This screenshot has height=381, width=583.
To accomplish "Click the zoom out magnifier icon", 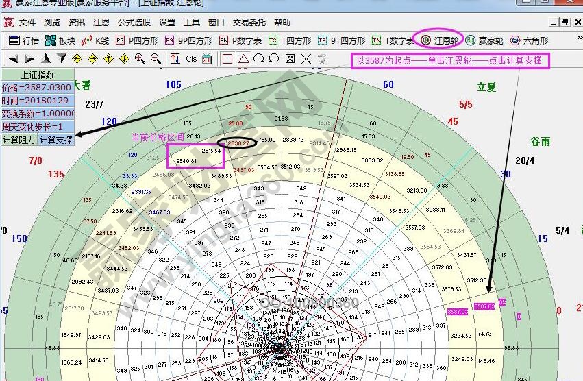I will pos(156,59).
